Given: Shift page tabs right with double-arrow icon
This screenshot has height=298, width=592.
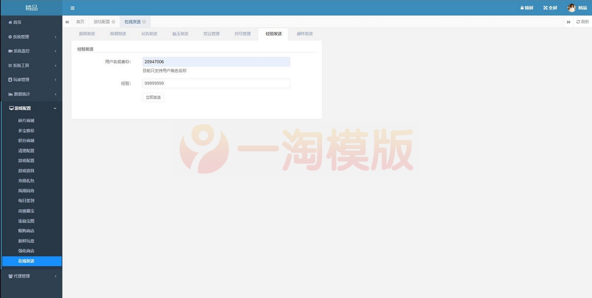Looking at the screenshot, I should pyautogui.click(x=569, y=22).
